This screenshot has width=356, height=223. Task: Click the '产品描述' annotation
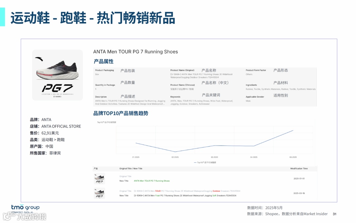point(128,97)
